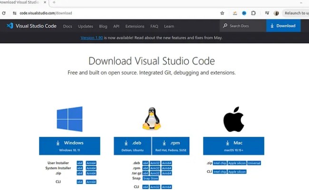Click the Download Visual Studio Code heading
The width and height of the screenshot is (309, 190).
[152, 61]
